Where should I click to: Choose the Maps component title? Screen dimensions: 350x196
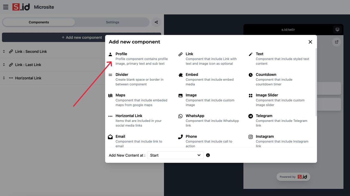point(120,95)
